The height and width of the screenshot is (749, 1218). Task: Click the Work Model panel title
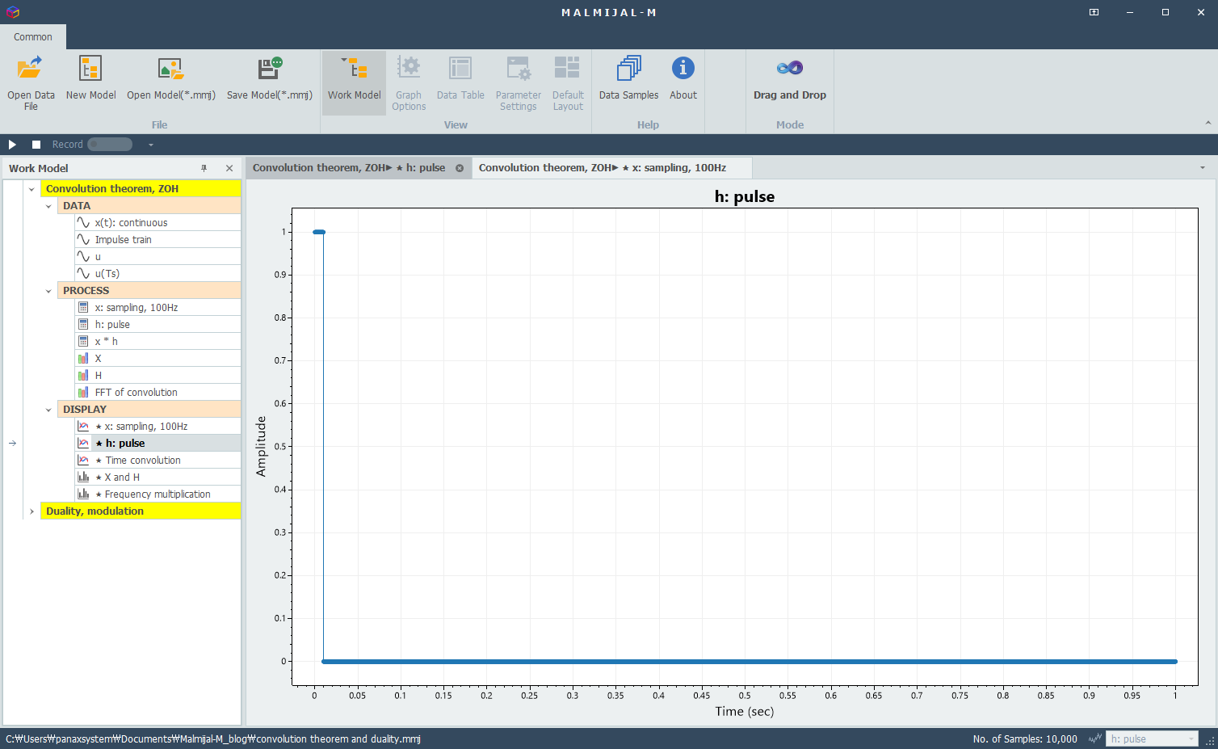click(x=39, y=168)
